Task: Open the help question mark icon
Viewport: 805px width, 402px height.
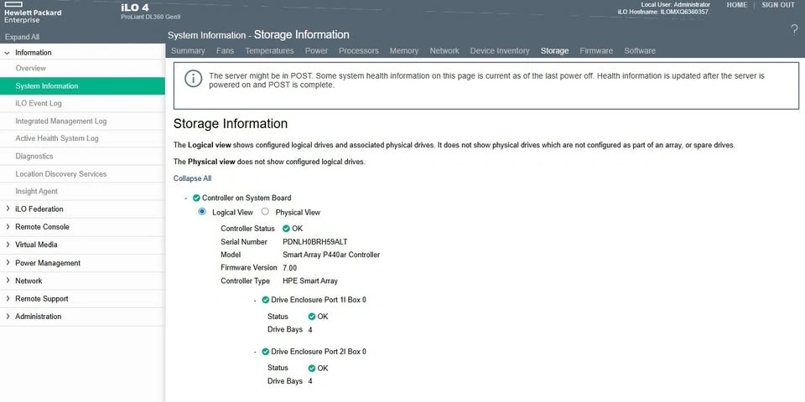Action: pos(794,30)
